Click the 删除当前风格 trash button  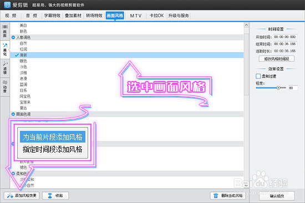pyautogui.click(x=228, y=196)
